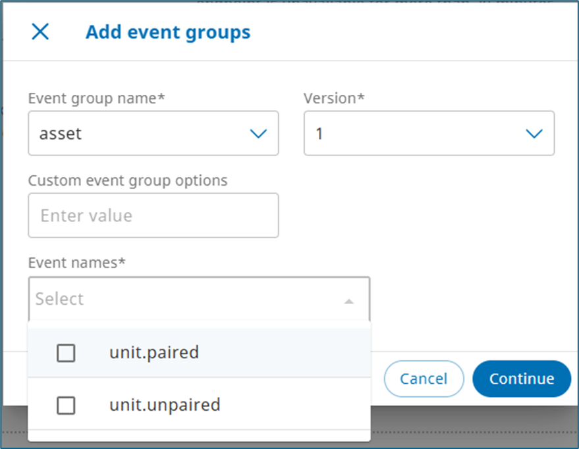
Task: Click the Add event groups title
Action: pos(168,32)
